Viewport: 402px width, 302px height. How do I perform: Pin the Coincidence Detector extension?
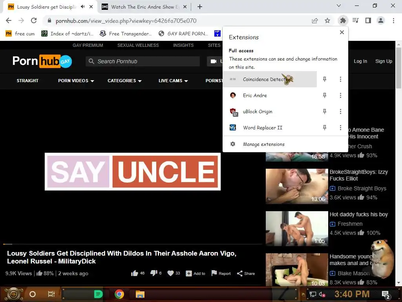pos(325,79)
